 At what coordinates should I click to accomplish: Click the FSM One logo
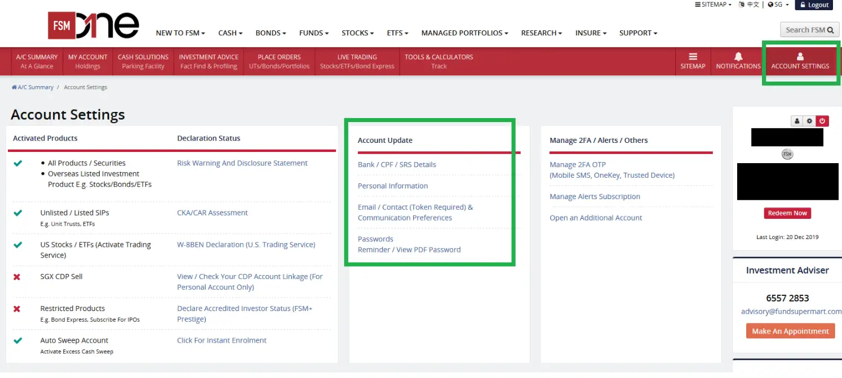(93, 24)
